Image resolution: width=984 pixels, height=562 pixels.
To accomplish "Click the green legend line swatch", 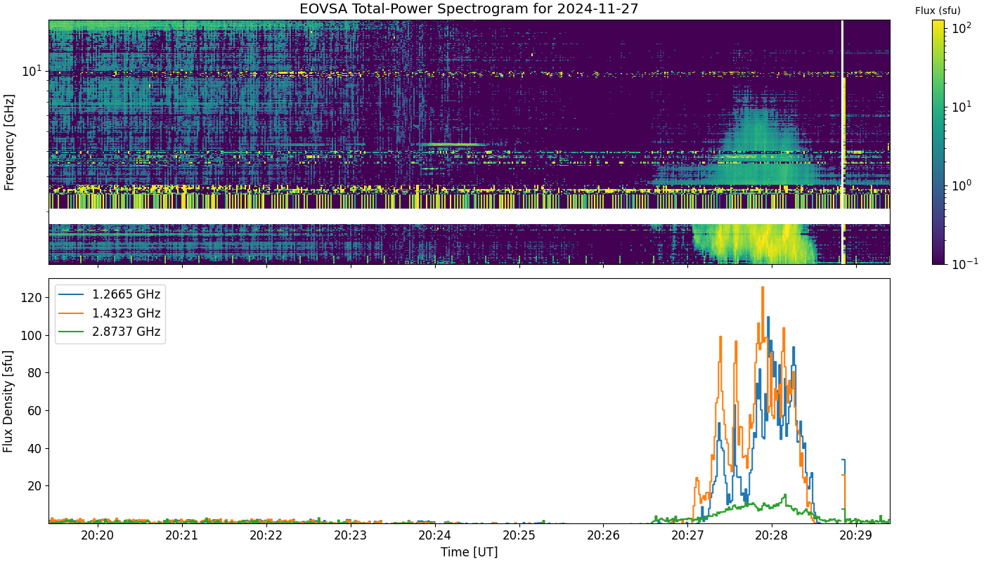I will [72, 332].
